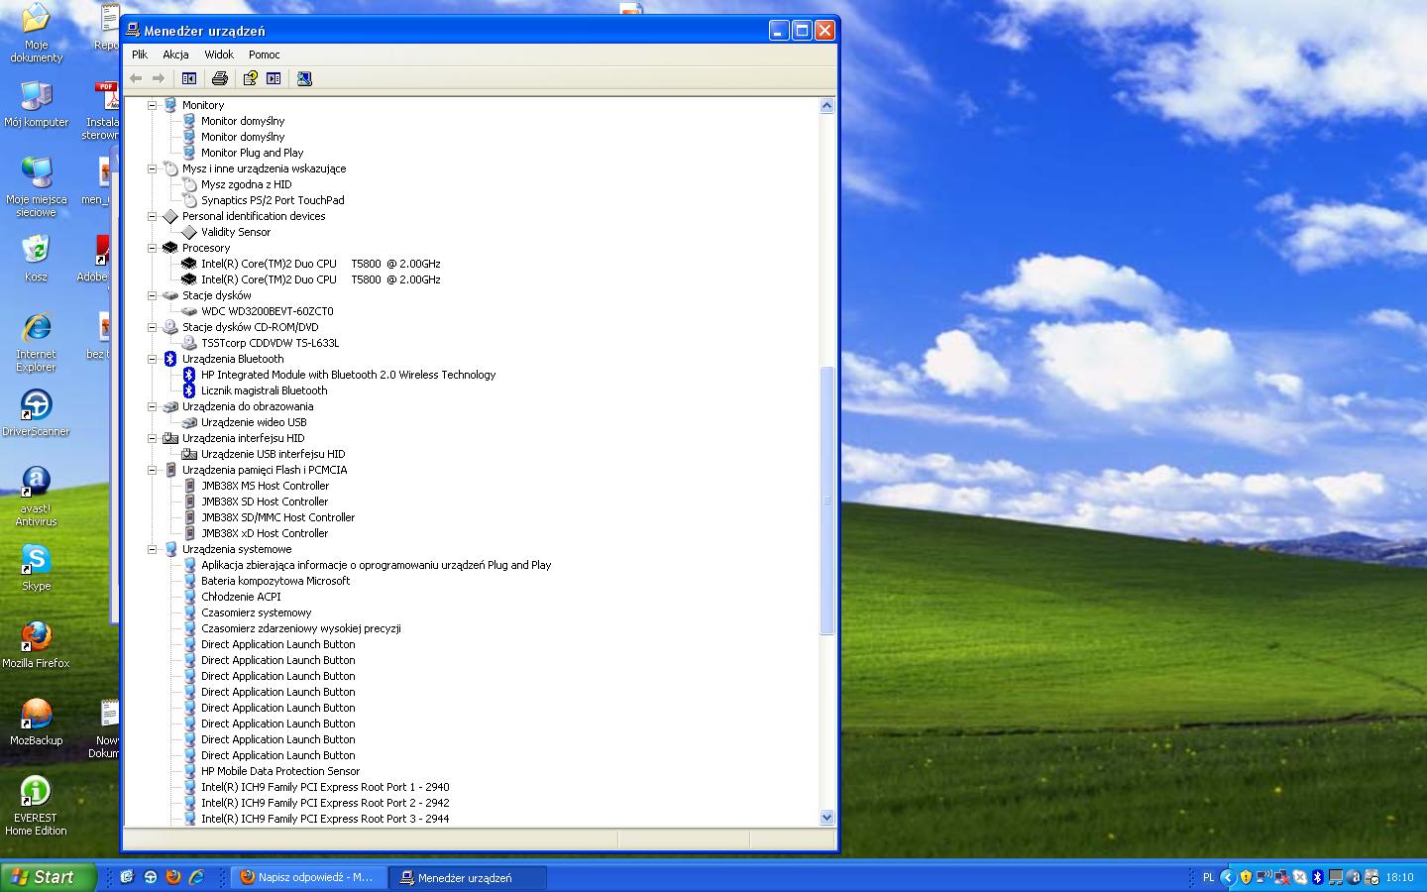Click scrollbar up arrow in device list
Image resolution: width=1427 pixels, height=892 pixels.
pos(827,105)
